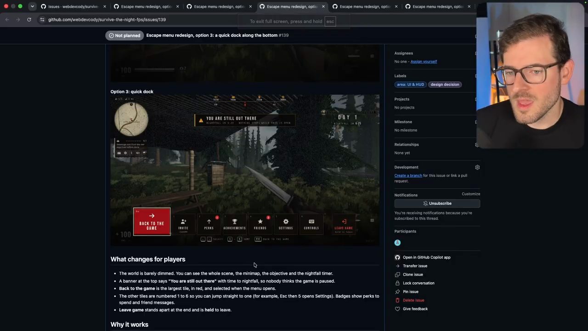This screenshot has height=331, width=588.
Task: Click the github.com URL address bar
Action: [107, 19]
